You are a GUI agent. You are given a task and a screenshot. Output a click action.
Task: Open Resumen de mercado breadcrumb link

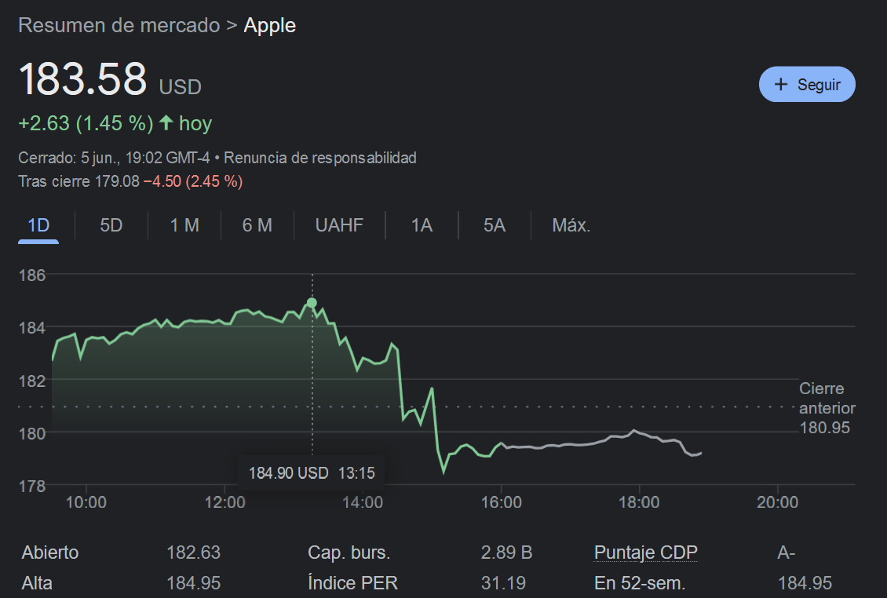(119, 25)
